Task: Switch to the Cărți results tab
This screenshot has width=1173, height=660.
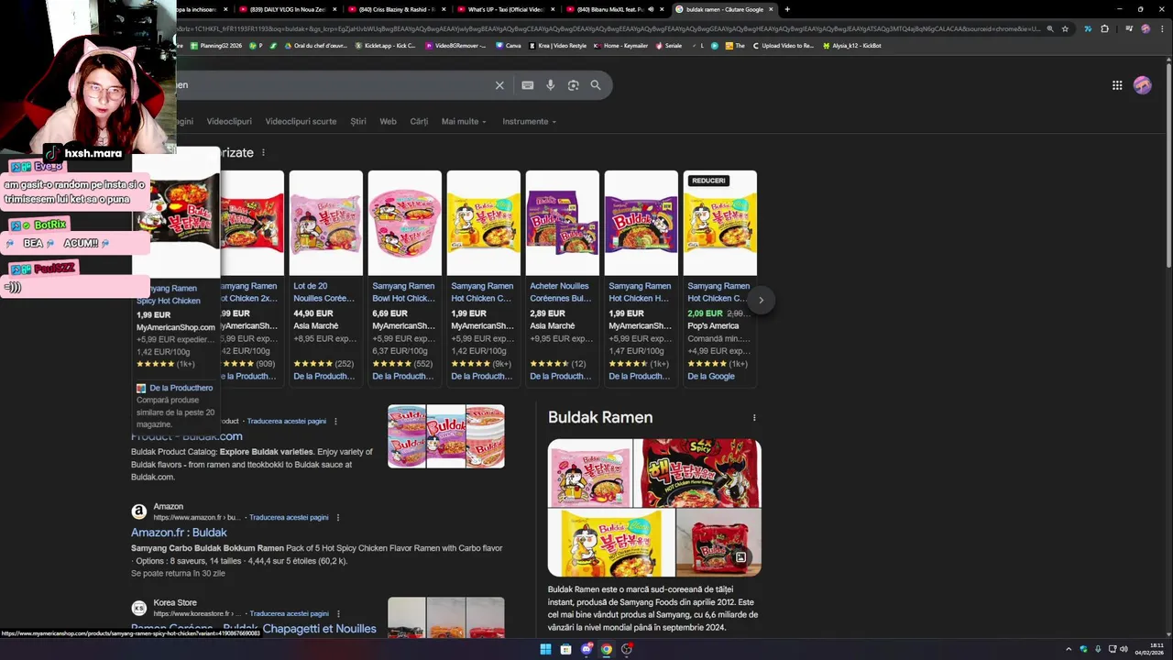Action: [419, 121]
